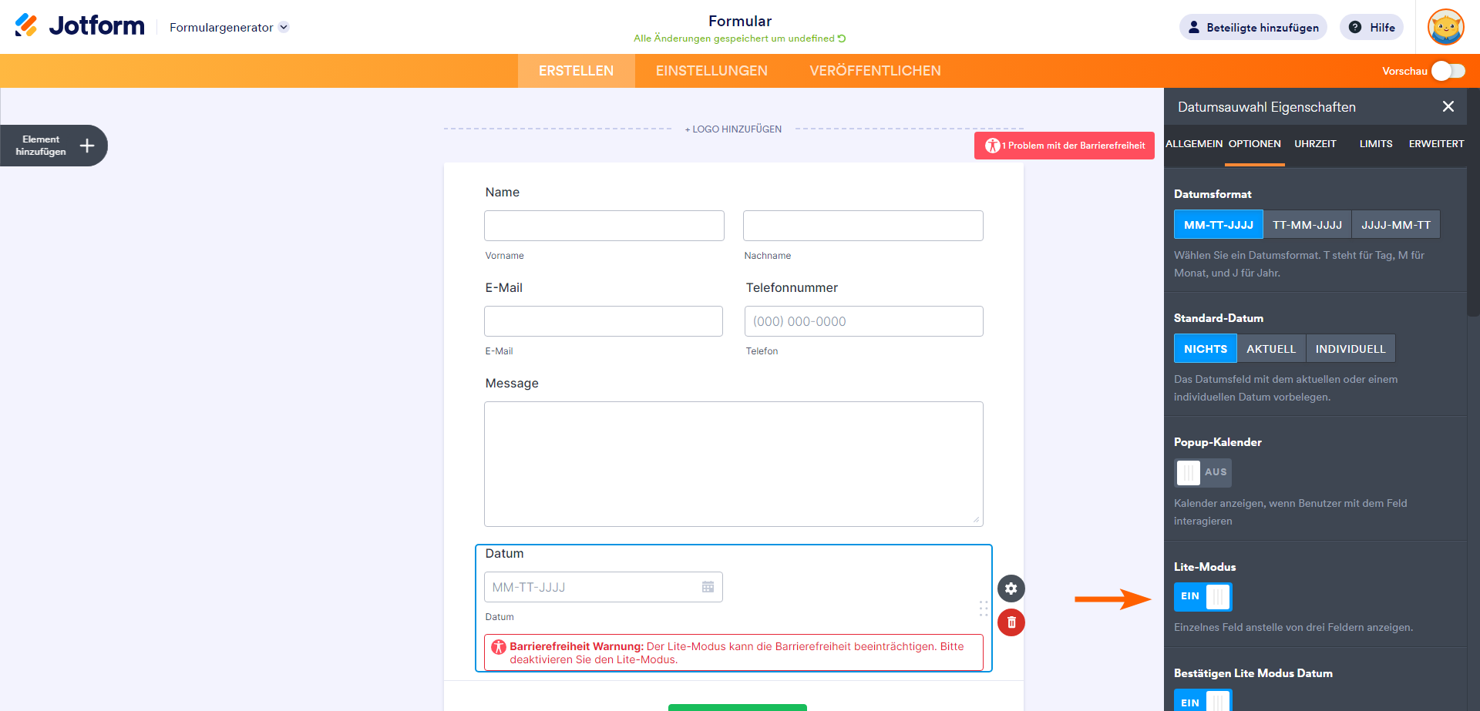
Task: Click the calendar icon in date field
Action: (x=708, y=587)
